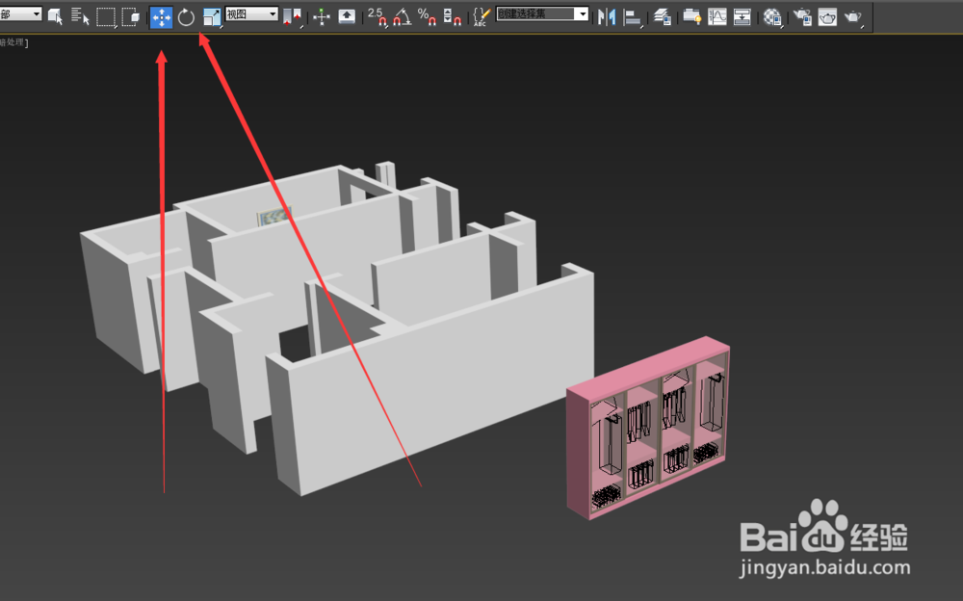Open the Rendered Frame Window
963x601 pixels.
827,16
